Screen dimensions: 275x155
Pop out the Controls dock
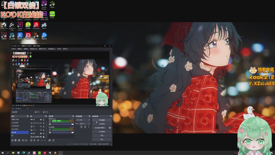[111, 116]
